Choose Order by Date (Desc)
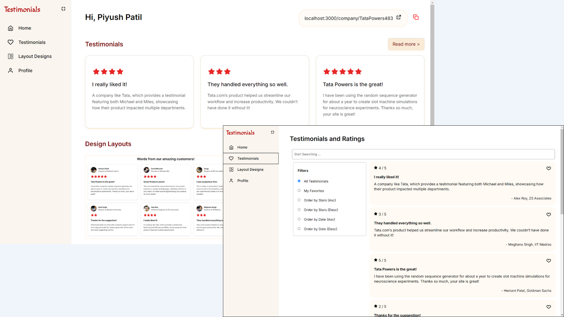This screenshot has height=317, width=564. pyautogui.click(x=299, y=229)
